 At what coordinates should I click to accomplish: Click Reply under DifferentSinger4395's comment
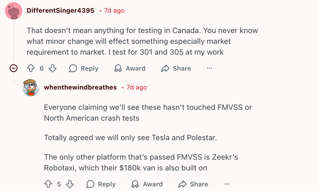click(84, 68)
